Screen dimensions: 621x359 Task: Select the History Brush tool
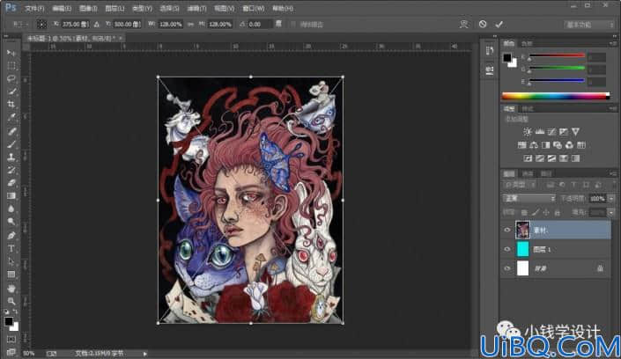pyautogui.click(x=11, y=170)
